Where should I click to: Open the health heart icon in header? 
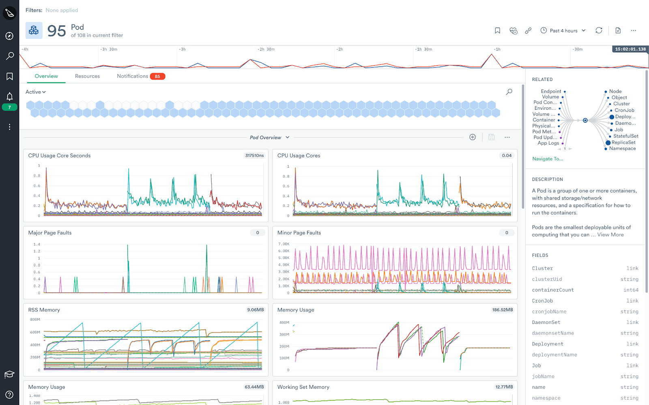pyautogui.click(x=513, y=31)
